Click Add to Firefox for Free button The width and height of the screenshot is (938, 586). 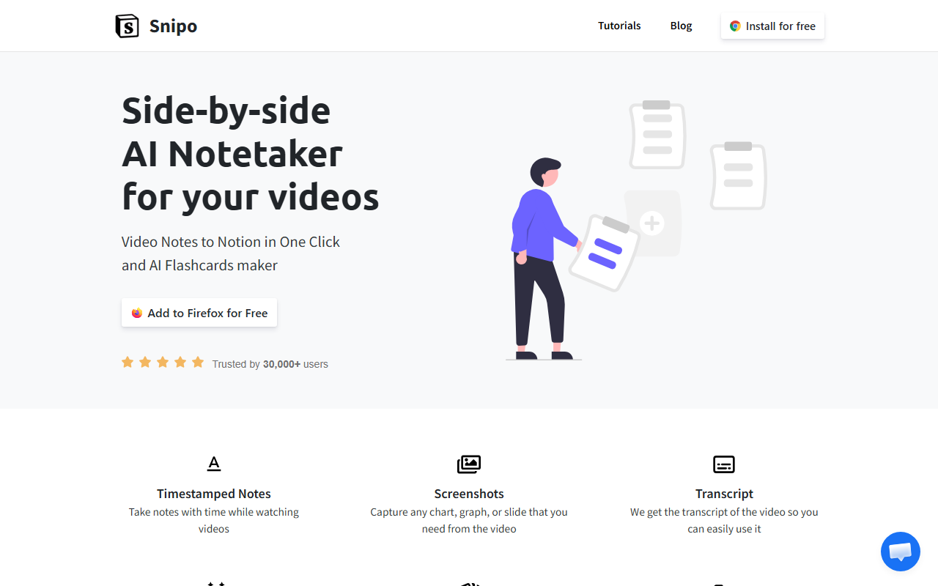coord(199,313)
